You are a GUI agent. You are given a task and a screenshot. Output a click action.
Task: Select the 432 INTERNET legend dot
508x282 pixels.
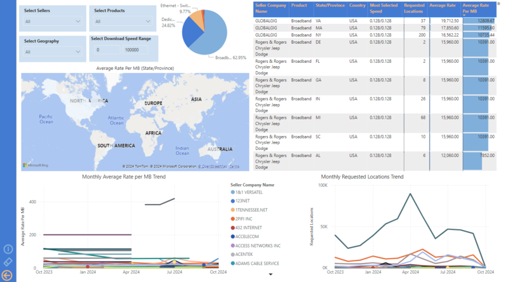233,227
